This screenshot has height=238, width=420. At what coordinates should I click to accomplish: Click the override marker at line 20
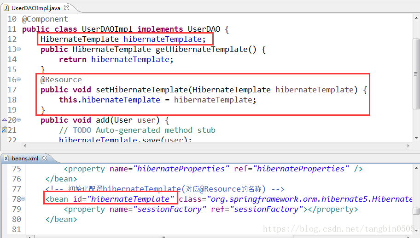click(5, 120)
